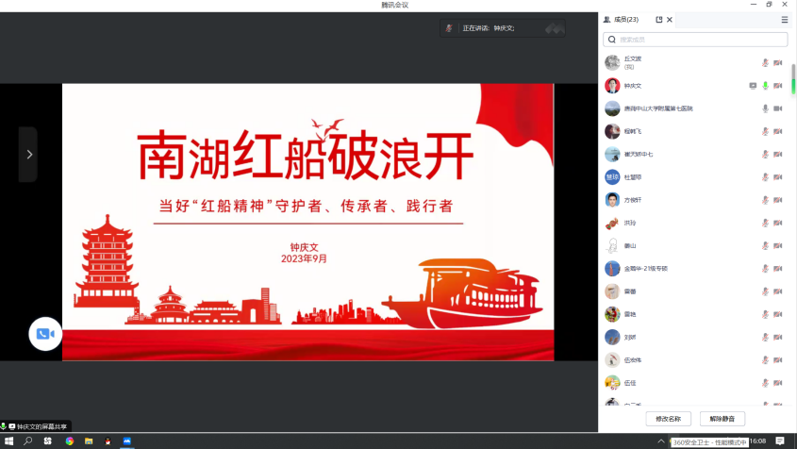
Task: Toggle muted microphone in 伍佳's row
Action: click(765, 383)
